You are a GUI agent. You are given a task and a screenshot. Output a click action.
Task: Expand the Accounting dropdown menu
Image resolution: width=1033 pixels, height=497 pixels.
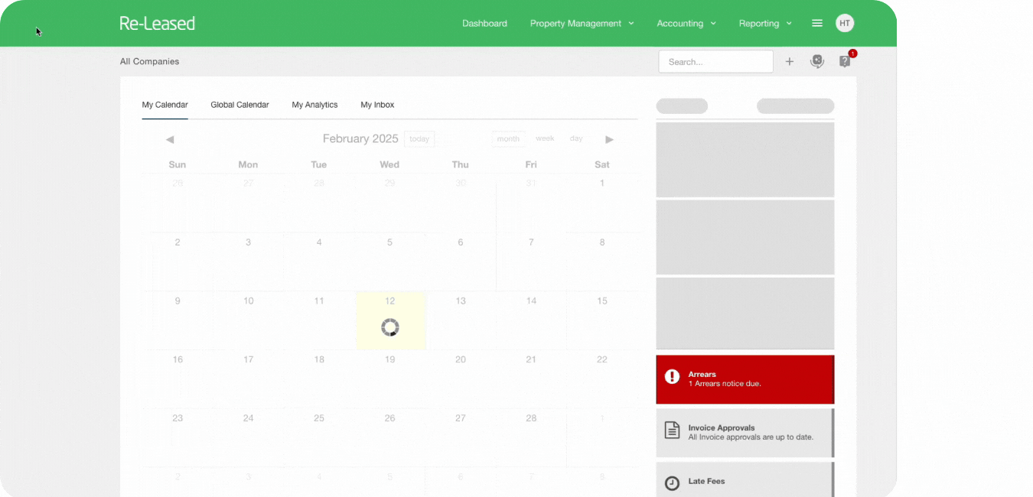pyautogui.click(x=686, y=24)
